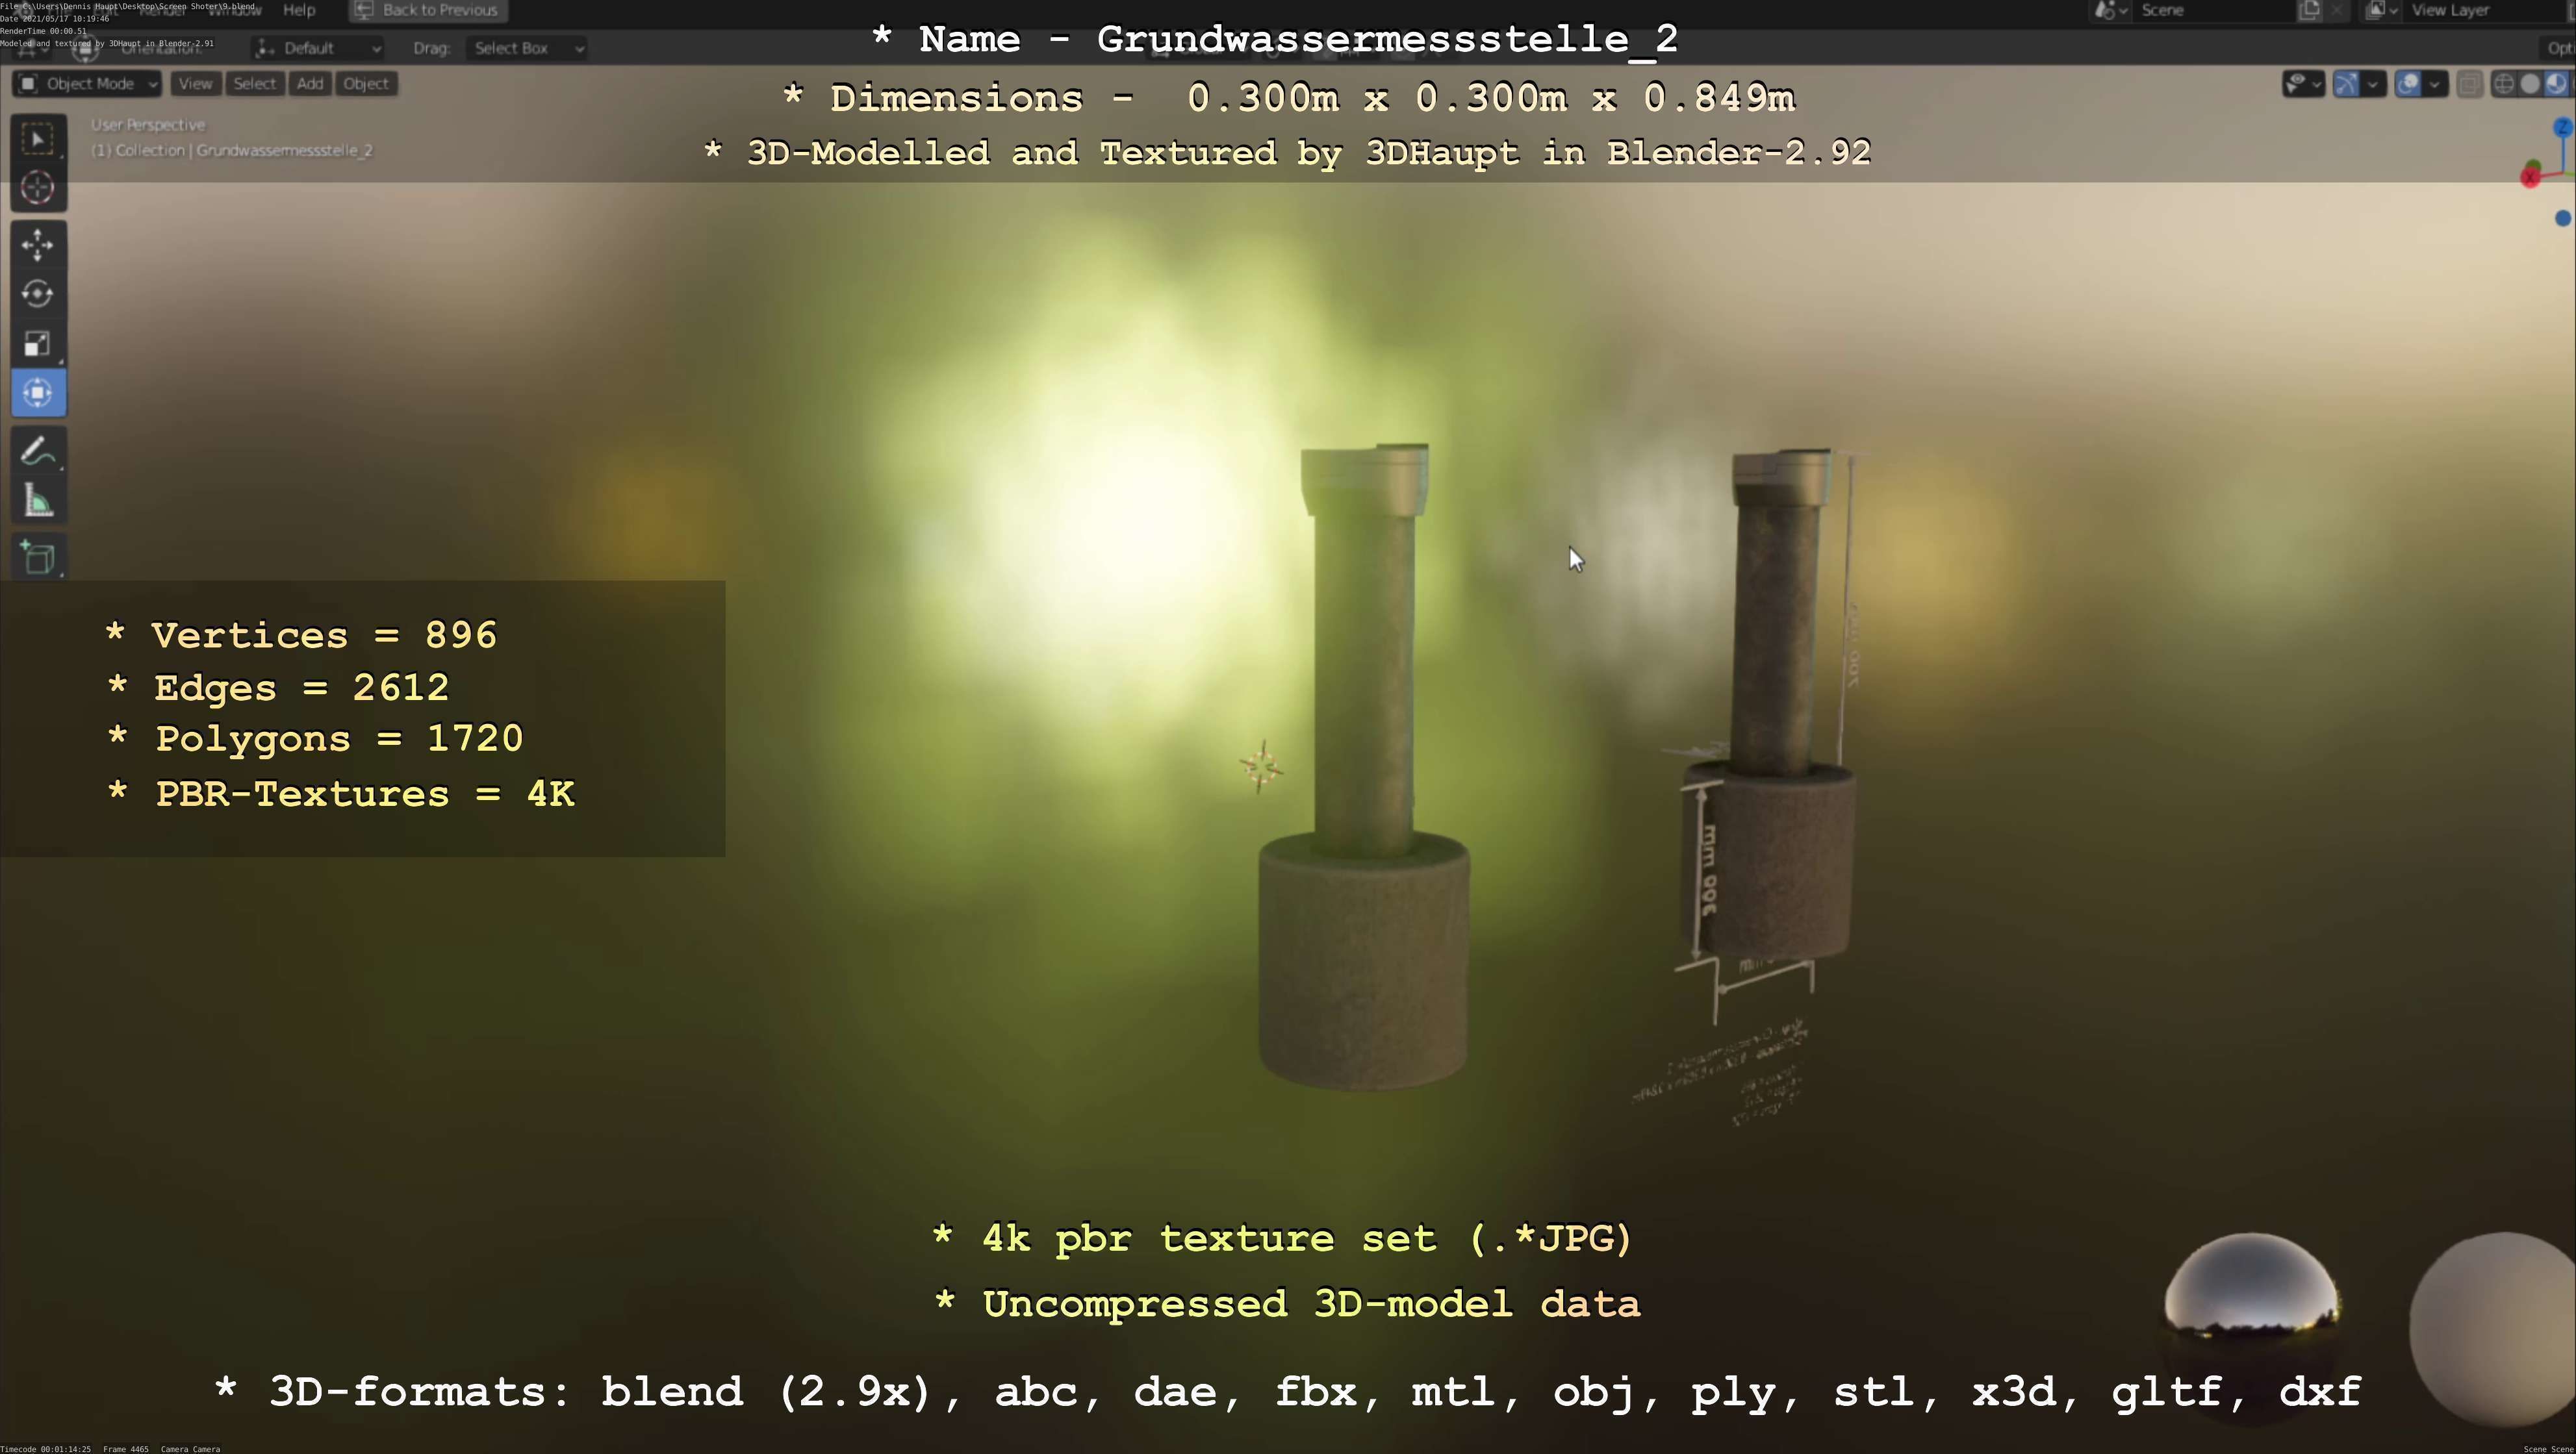The width and height of the screenshot is (2576, 1454).
Task: Toggle viewport gizmos display
Action: click(2346, 84)
